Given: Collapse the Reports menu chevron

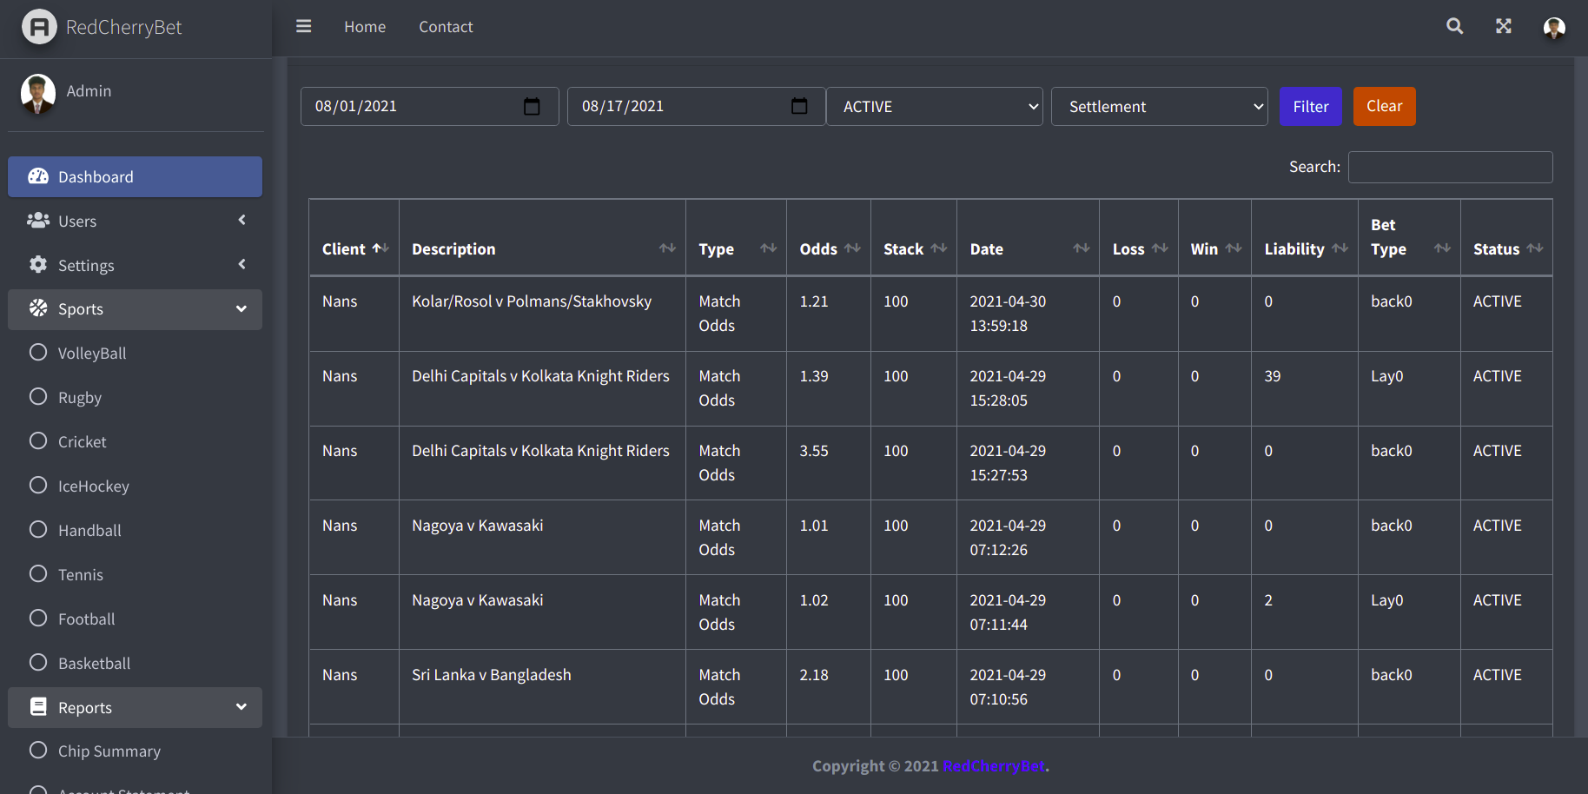Looking at the screenshot, I should point(242,707).
